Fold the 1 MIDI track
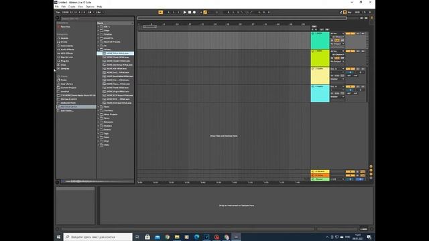Viewport: 429px width, 241px height. coord(313,33)
